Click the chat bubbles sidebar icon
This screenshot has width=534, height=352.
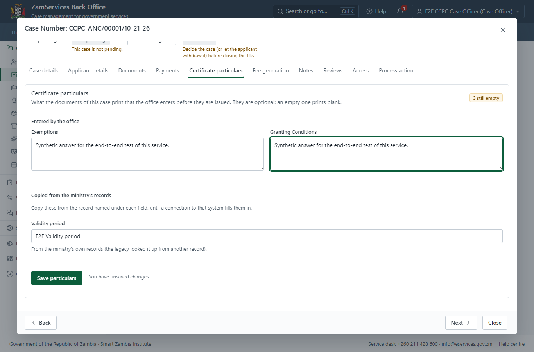point(10,213)
